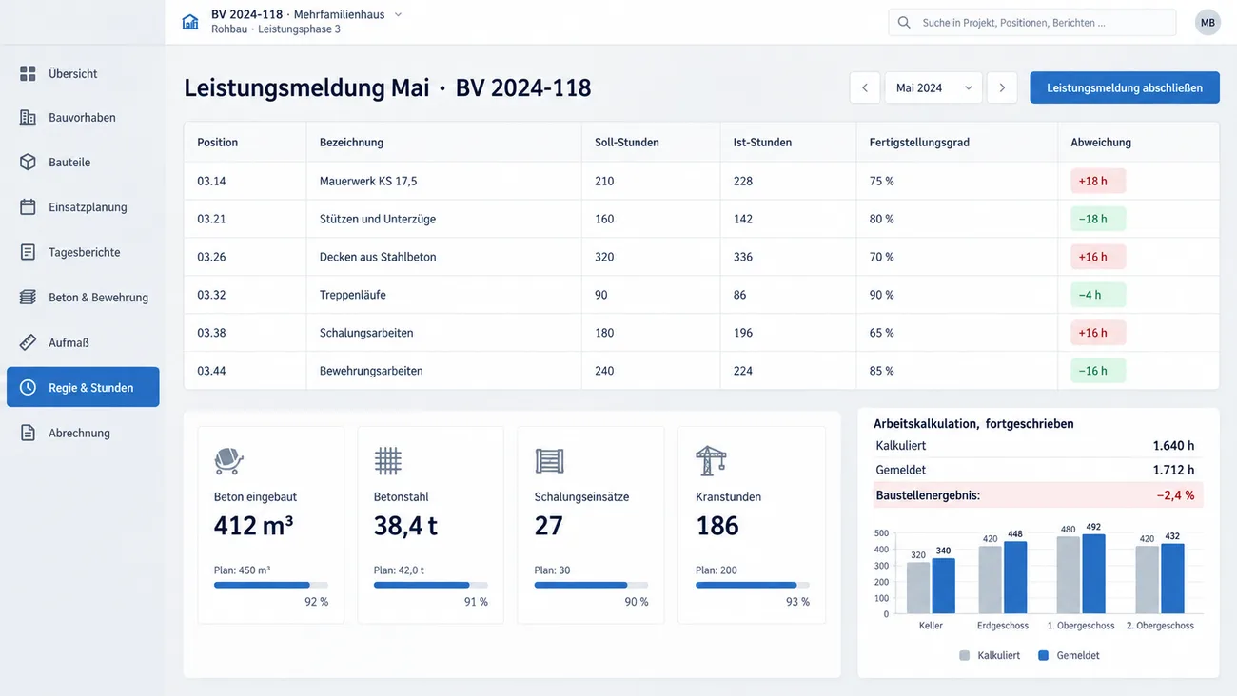
Task: Click the Keller Gemeldet bar labeled 340
Action: tap(944, 586)
